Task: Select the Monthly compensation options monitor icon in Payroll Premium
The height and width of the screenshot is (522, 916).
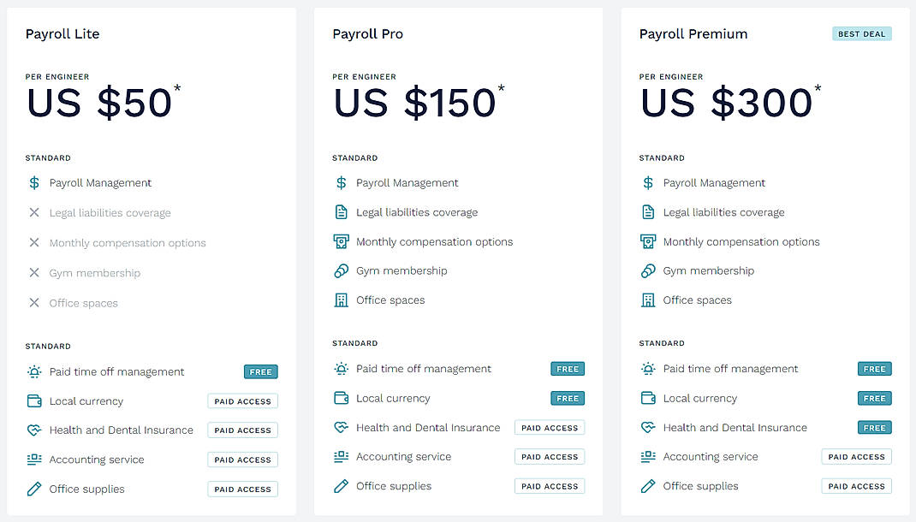Action: 647,241
